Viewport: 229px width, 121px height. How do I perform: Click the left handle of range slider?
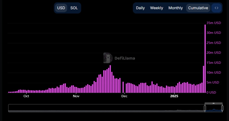point(205,108)
